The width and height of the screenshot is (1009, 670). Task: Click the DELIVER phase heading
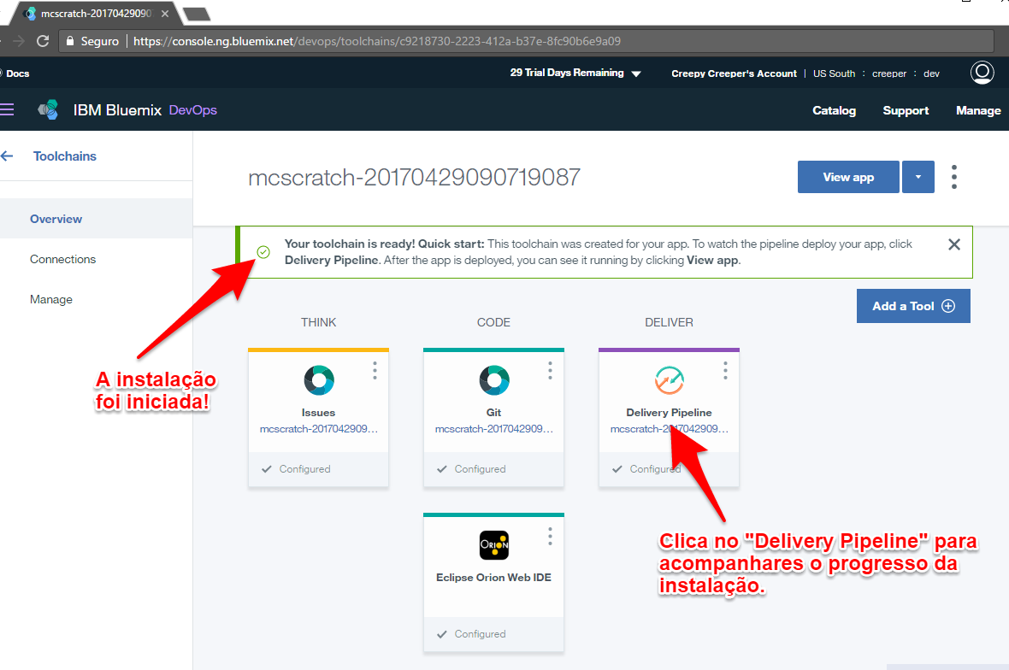670,322
